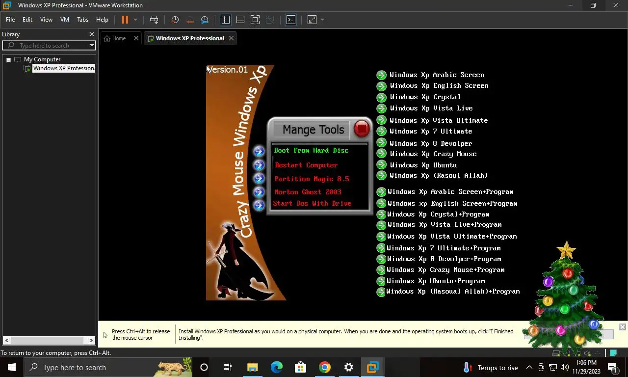Toggle the thumbnail bar view
Image resolution: width=628 pixels, height=377 pixels.
[x=240, y=20]
